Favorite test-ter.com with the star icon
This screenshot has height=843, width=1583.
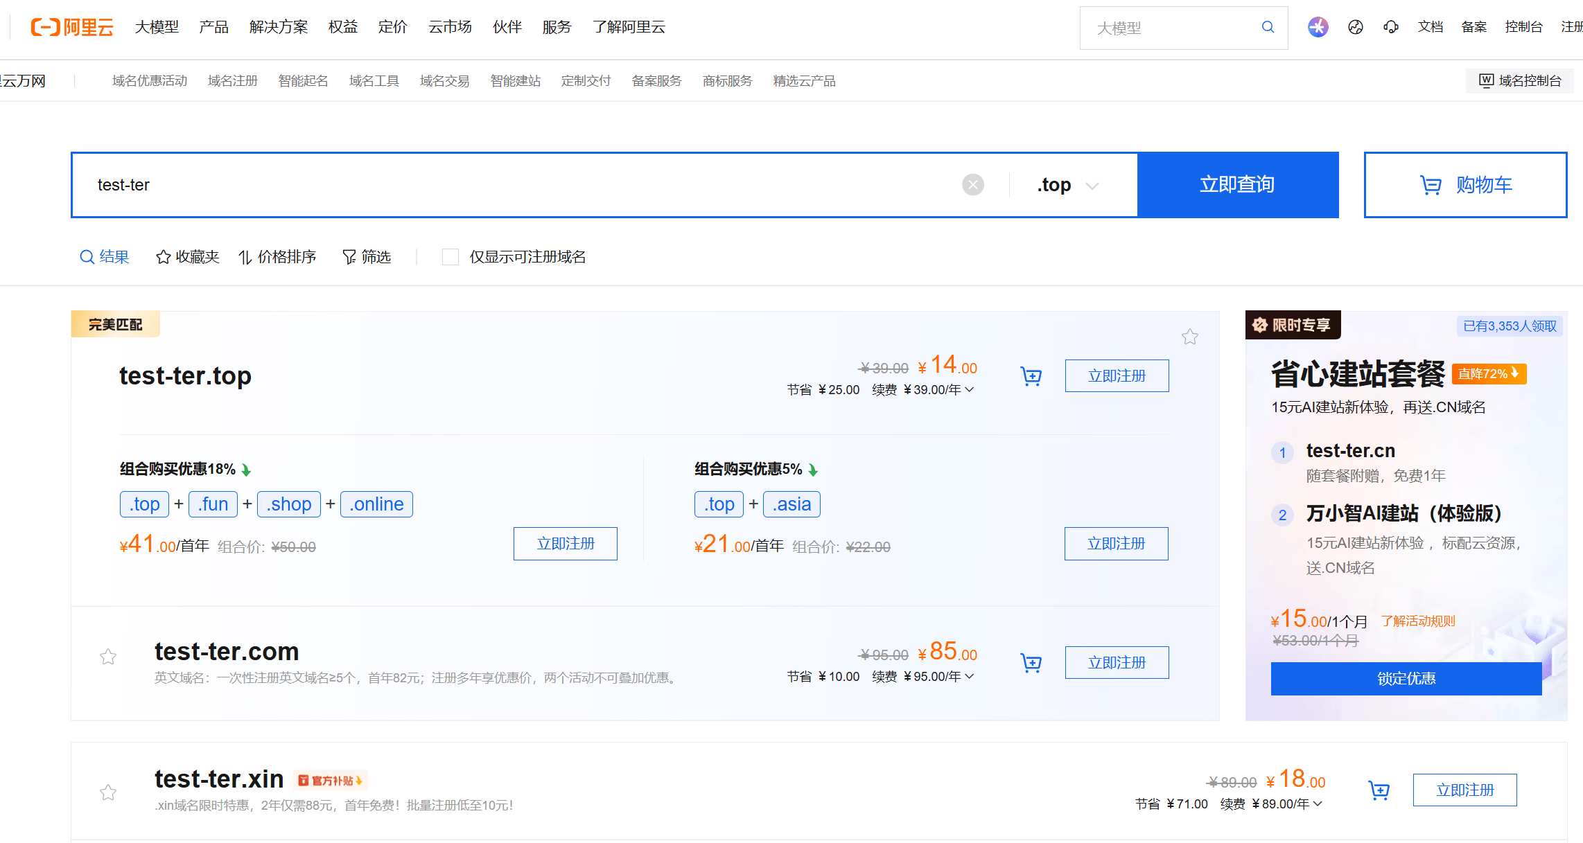(x=108, y=657)
